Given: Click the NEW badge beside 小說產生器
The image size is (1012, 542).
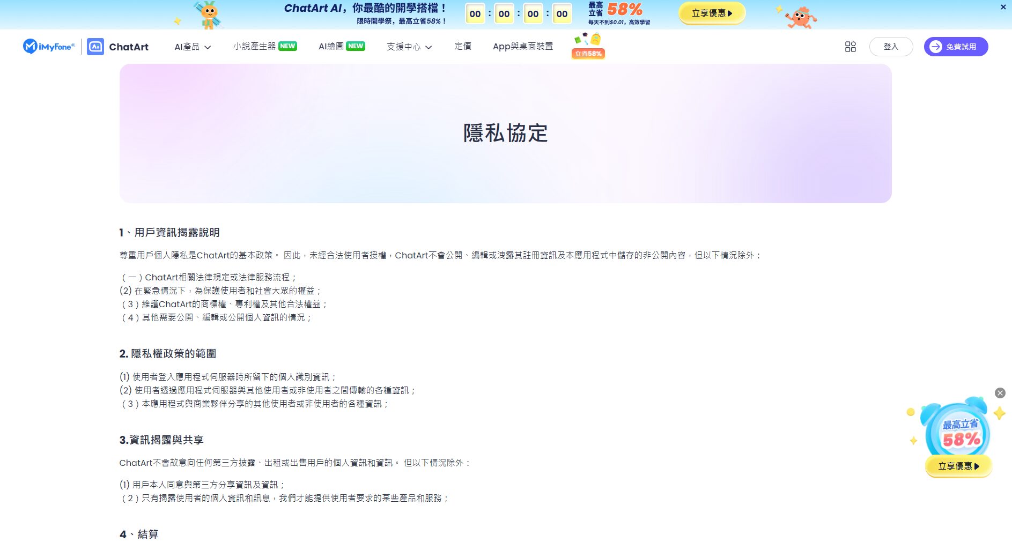Looking at the screenshot, I should [288, 46].
